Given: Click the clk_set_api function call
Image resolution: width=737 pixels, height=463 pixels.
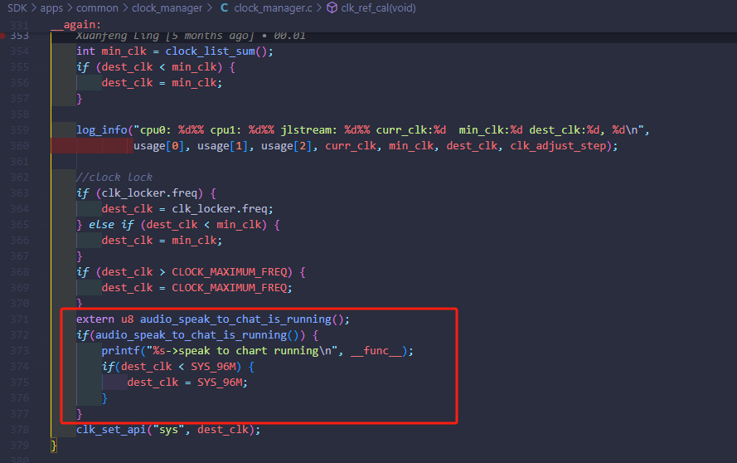Looking at the screenshot, I should click(111, 430).
